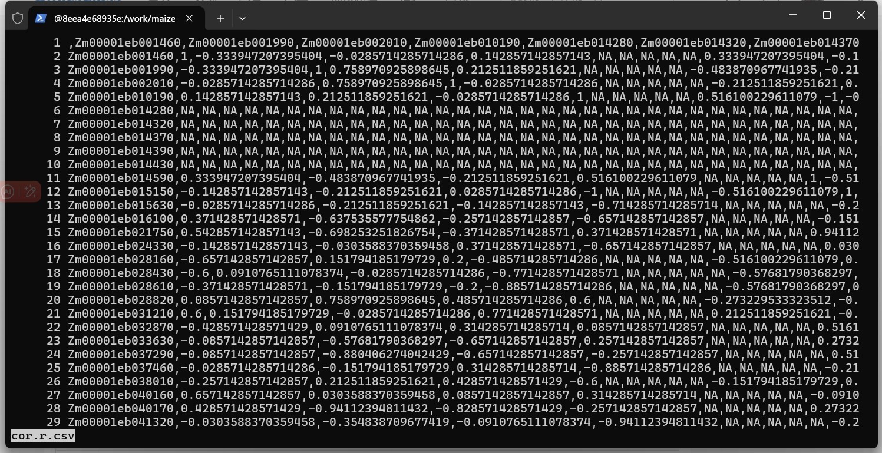Click the magic pencil sparkle icon

pyautogui.click(x=31, y=191)
